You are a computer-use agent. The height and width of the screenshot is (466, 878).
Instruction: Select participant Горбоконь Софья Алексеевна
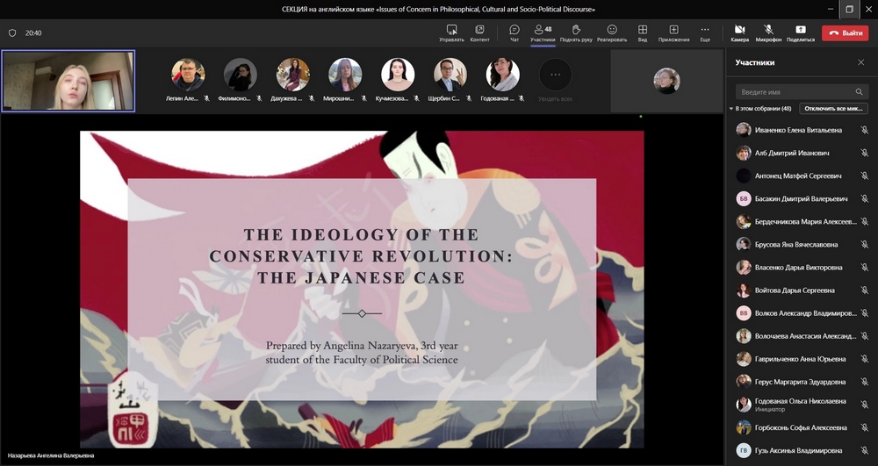(802, 427)
